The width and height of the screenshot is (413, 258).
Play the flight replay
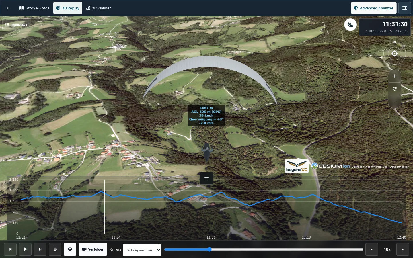25,249
